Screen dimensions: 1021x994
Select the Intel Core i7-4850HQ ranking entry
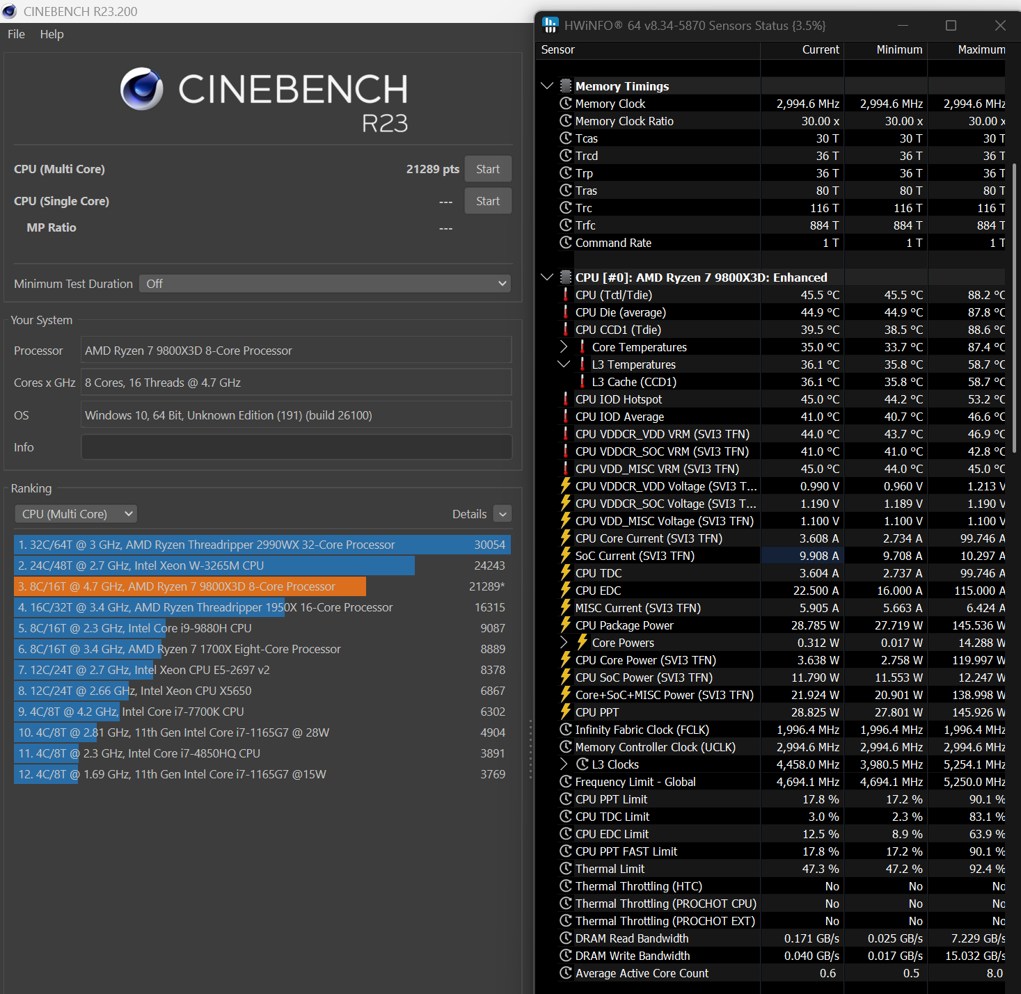click(262, 753)
